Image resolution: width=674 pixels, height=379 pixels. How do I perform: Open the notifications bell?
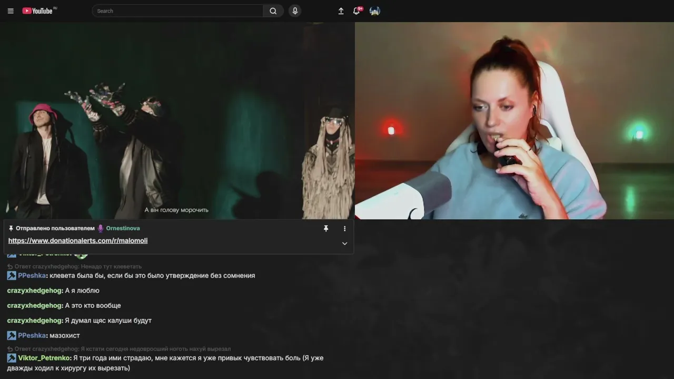(356, 11)
